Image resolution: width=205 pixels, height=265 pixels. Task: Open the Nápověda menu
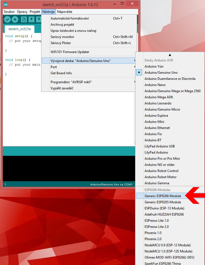[65, 12]
